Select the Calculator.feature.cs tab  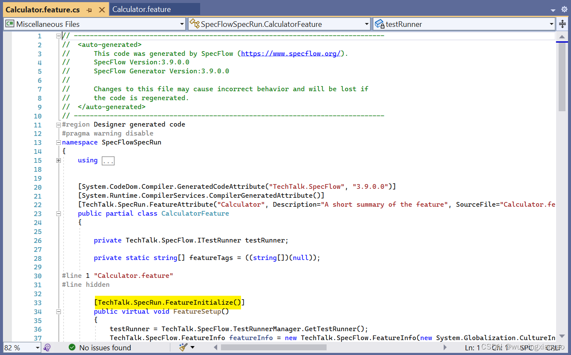[x=43, y=9]
